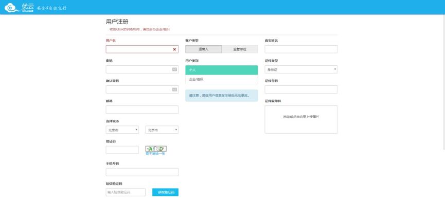Image resolution: width=445 pixels, height=202 pixels.
Task: Click the 证件复印件 image upload area
Action: pos(301,119)
